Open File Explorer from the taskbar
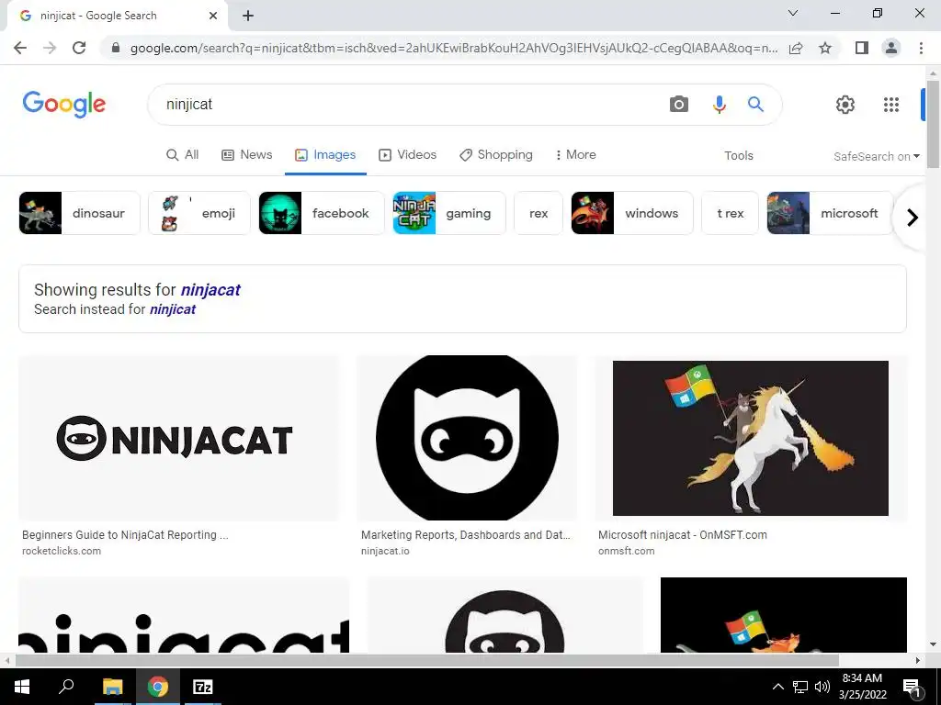Image resolution: width=941 pixels, height=705 pixels. 112,687
